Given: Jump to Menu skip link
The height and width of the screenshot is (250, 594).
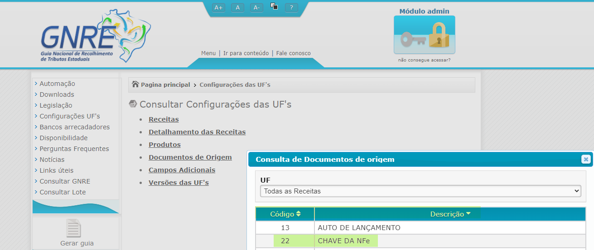Looking at the screenshot, I should pos(208,53).
